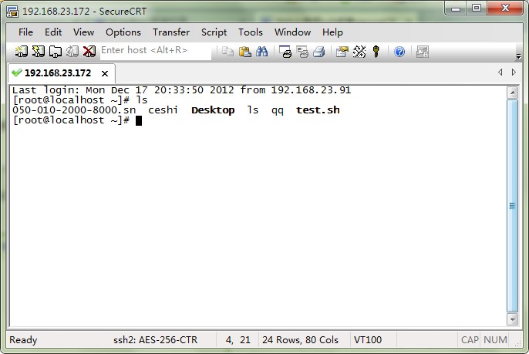Click Connect in Tab toolbar icon
This screenshot has height=354, width=529.
click(x=56, y=52)
